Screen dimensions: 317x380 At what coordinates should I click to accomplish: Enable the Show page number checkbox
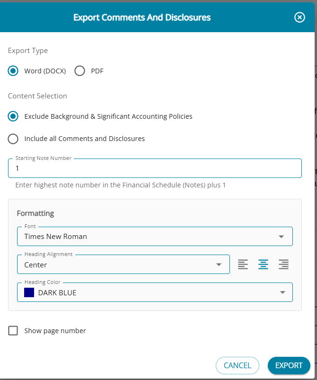tap(13, 331)
